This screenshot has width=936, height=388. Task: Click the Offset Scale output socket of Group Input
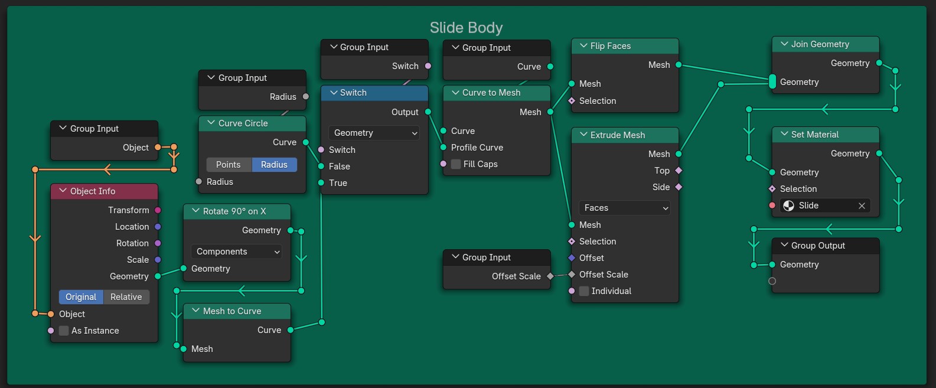(x=550, y=276)
